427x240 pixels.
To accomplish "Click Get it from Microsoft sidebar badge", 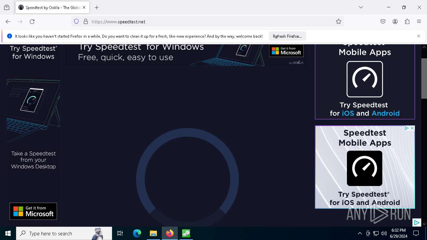I will (x=33, y=211).
